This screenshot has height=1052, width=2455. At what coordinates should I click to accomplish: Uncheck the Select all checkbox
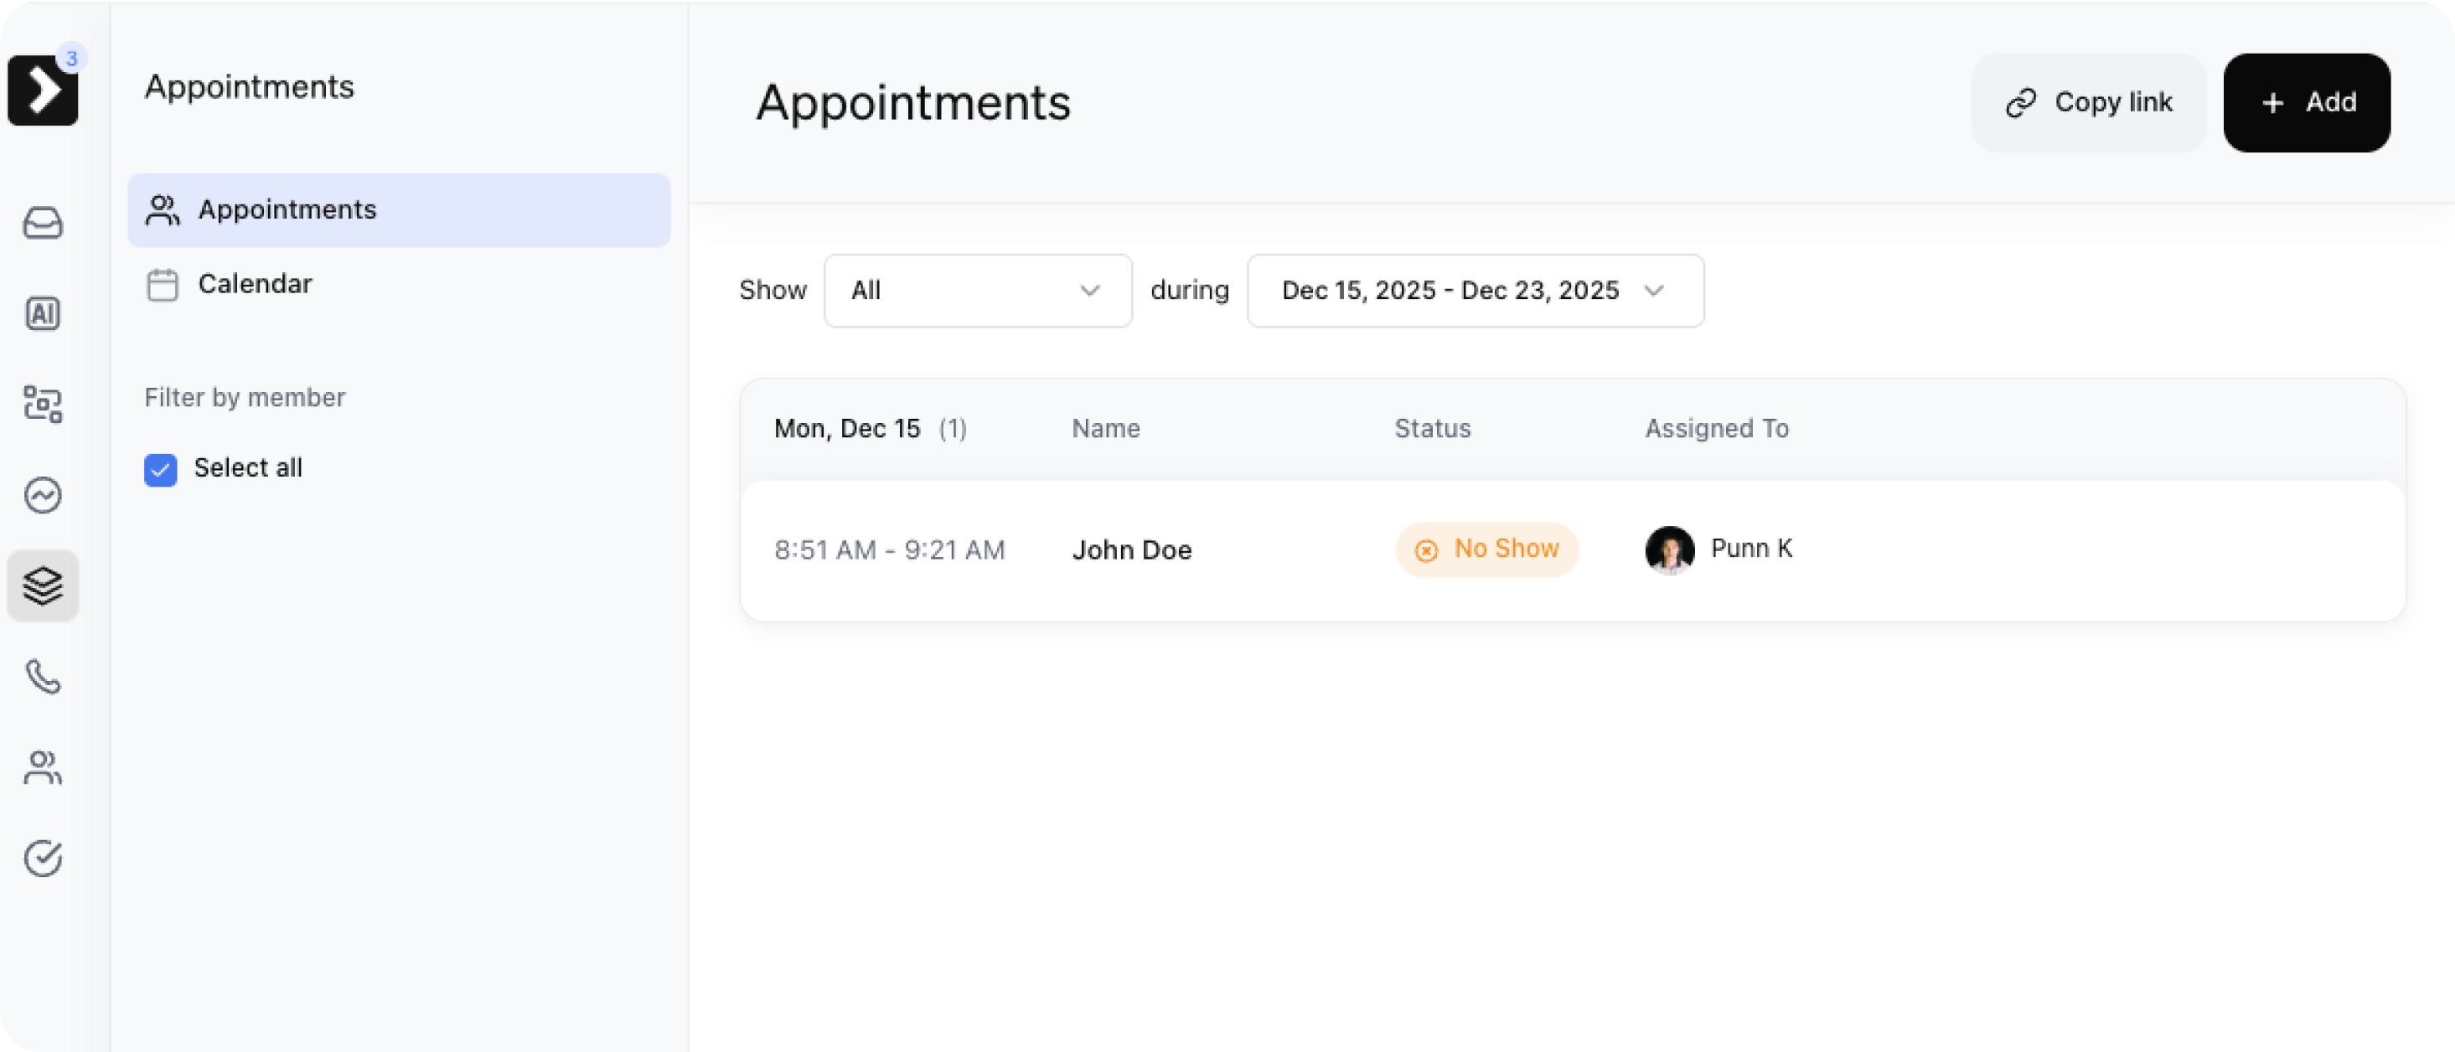coord(160,469)
